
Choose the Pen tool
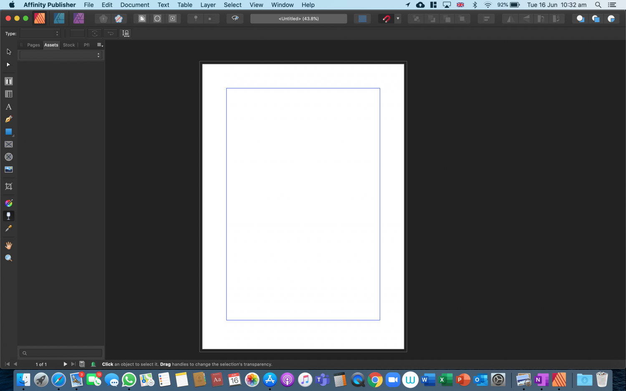(8, 119)
